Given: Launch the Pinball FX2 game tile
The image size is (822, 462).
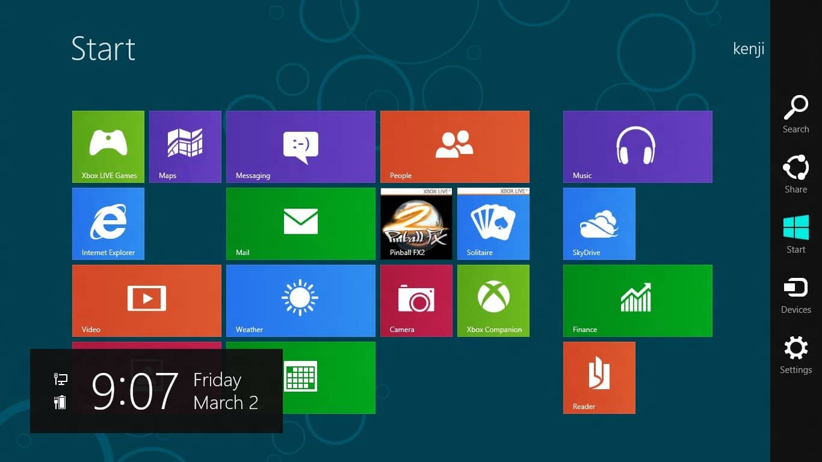Looking at the screenshot, I should [416, 224].
